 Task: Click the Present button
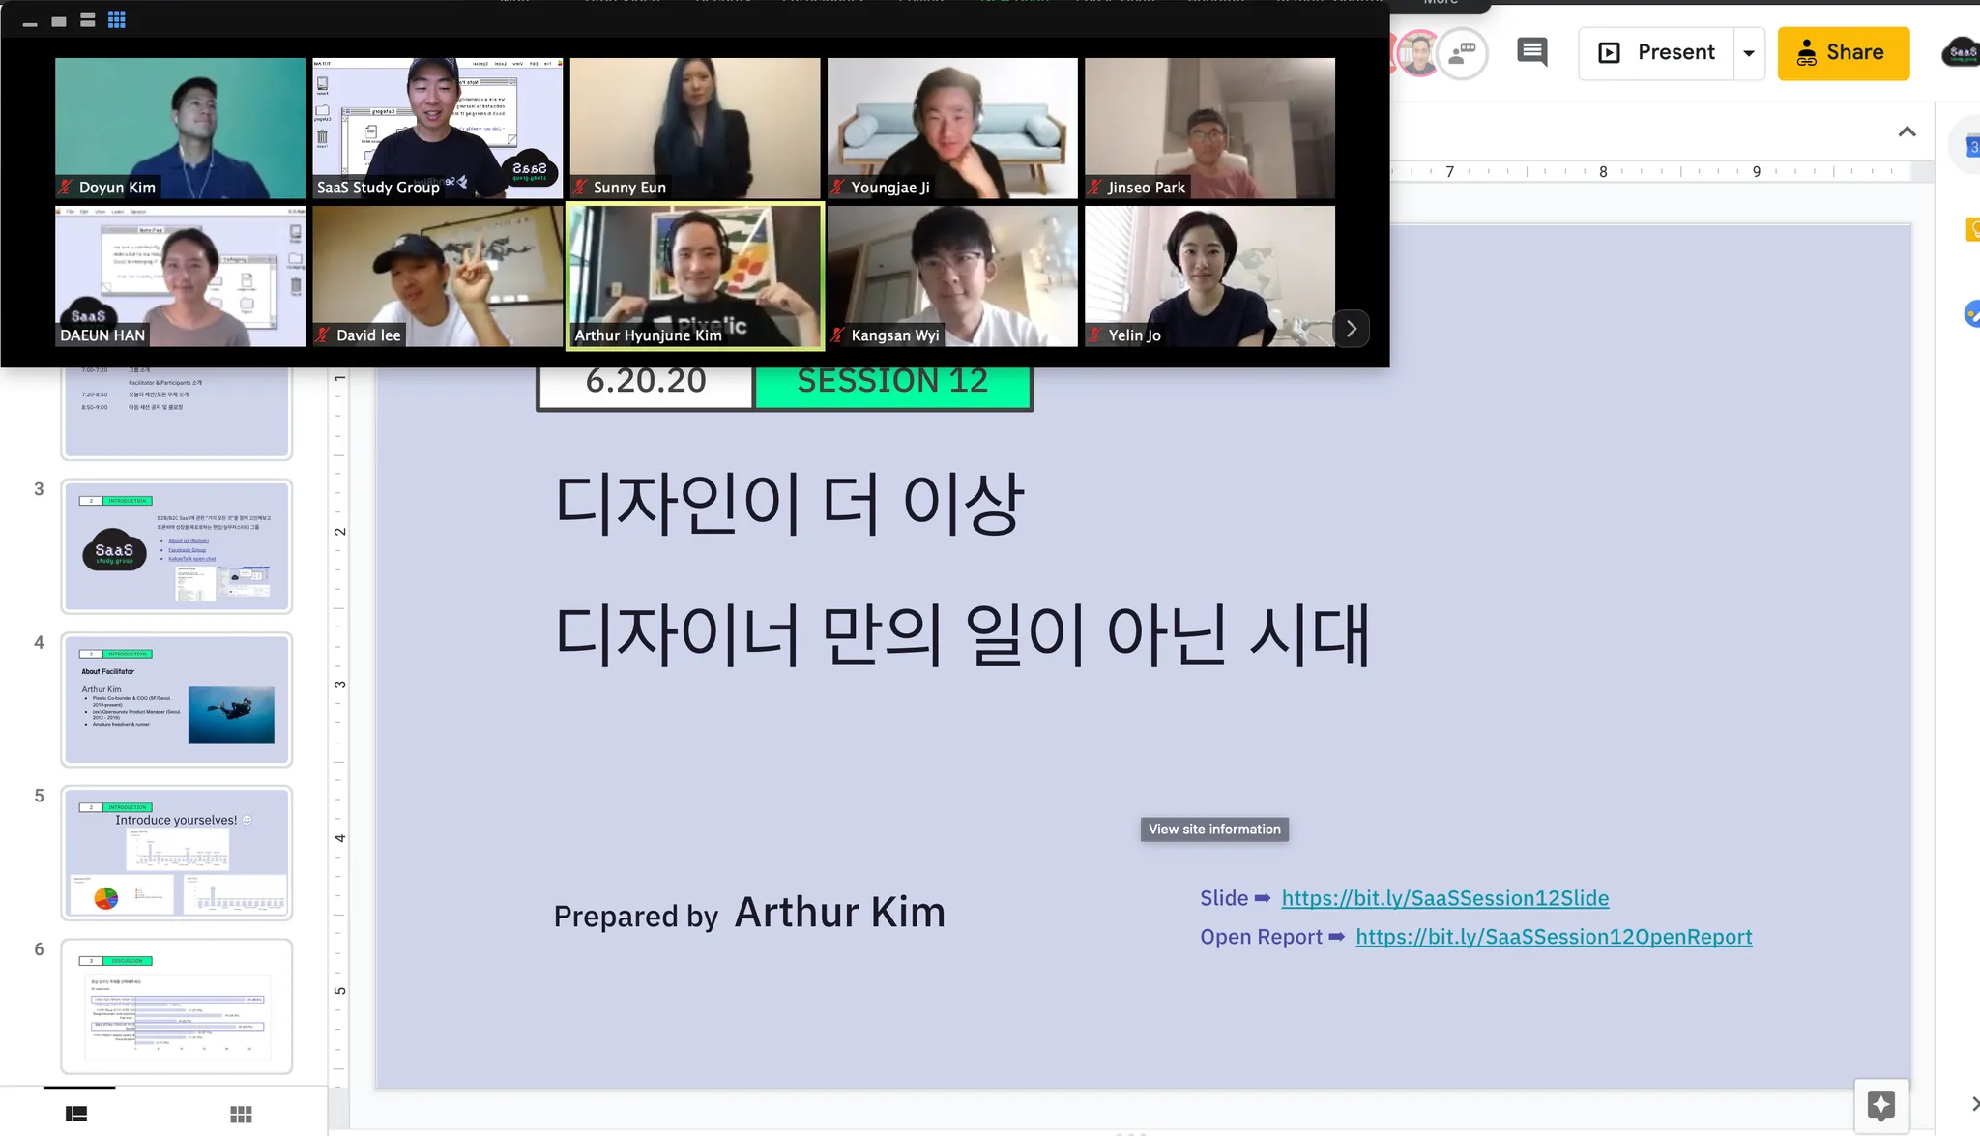click(x=1657, y=52)
